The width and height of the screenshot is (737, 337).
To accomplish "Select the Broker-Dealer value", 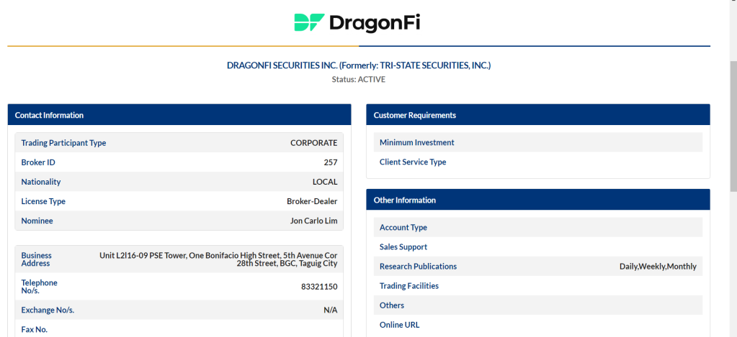I will (312, 201).
